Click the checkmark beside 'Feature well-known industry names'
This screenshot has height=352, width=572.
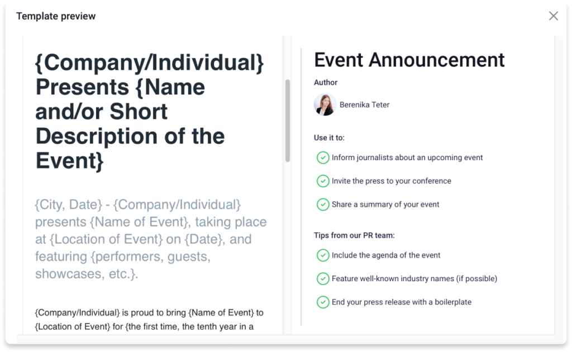[323, 279]
